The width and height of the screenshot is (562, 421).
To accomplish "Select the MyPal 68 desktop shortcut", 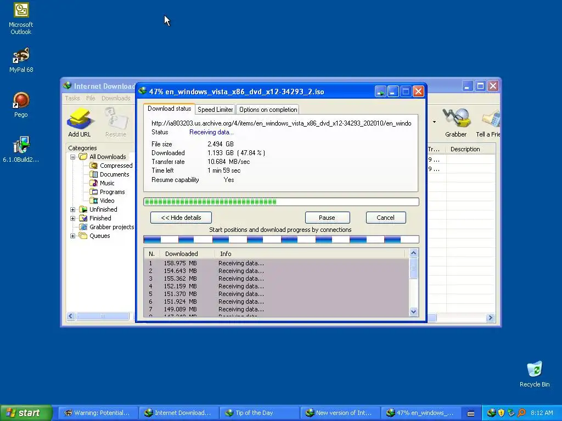I will coord(21,60).
